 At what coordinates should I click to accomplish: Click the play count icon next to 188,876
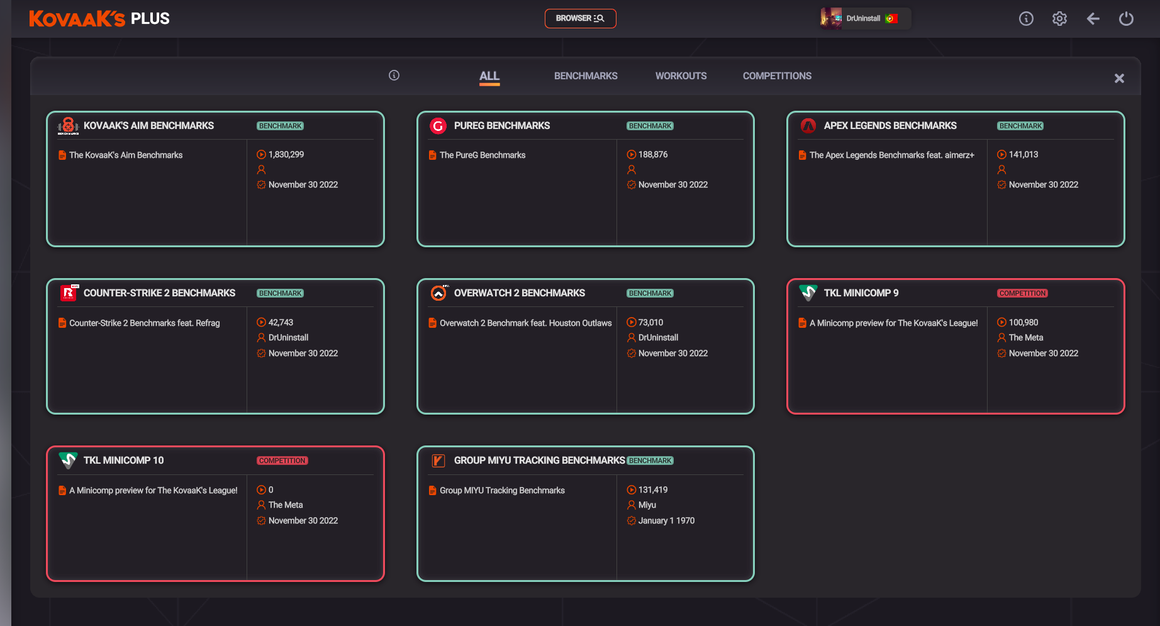click(631, 154)
